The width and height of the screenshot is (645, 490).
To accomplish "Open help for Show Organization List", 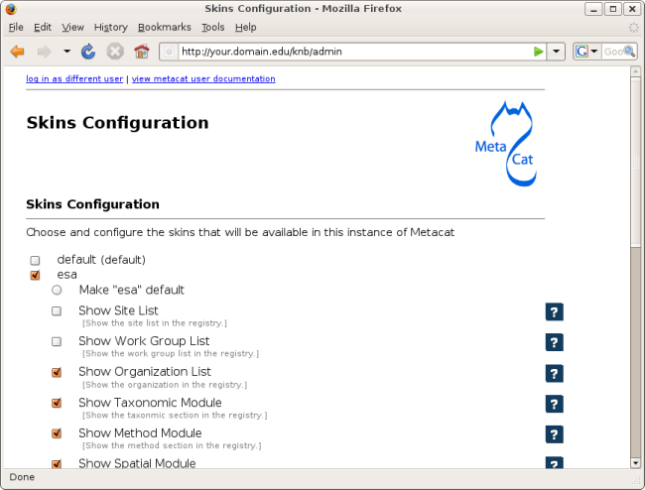I will 555,374.
